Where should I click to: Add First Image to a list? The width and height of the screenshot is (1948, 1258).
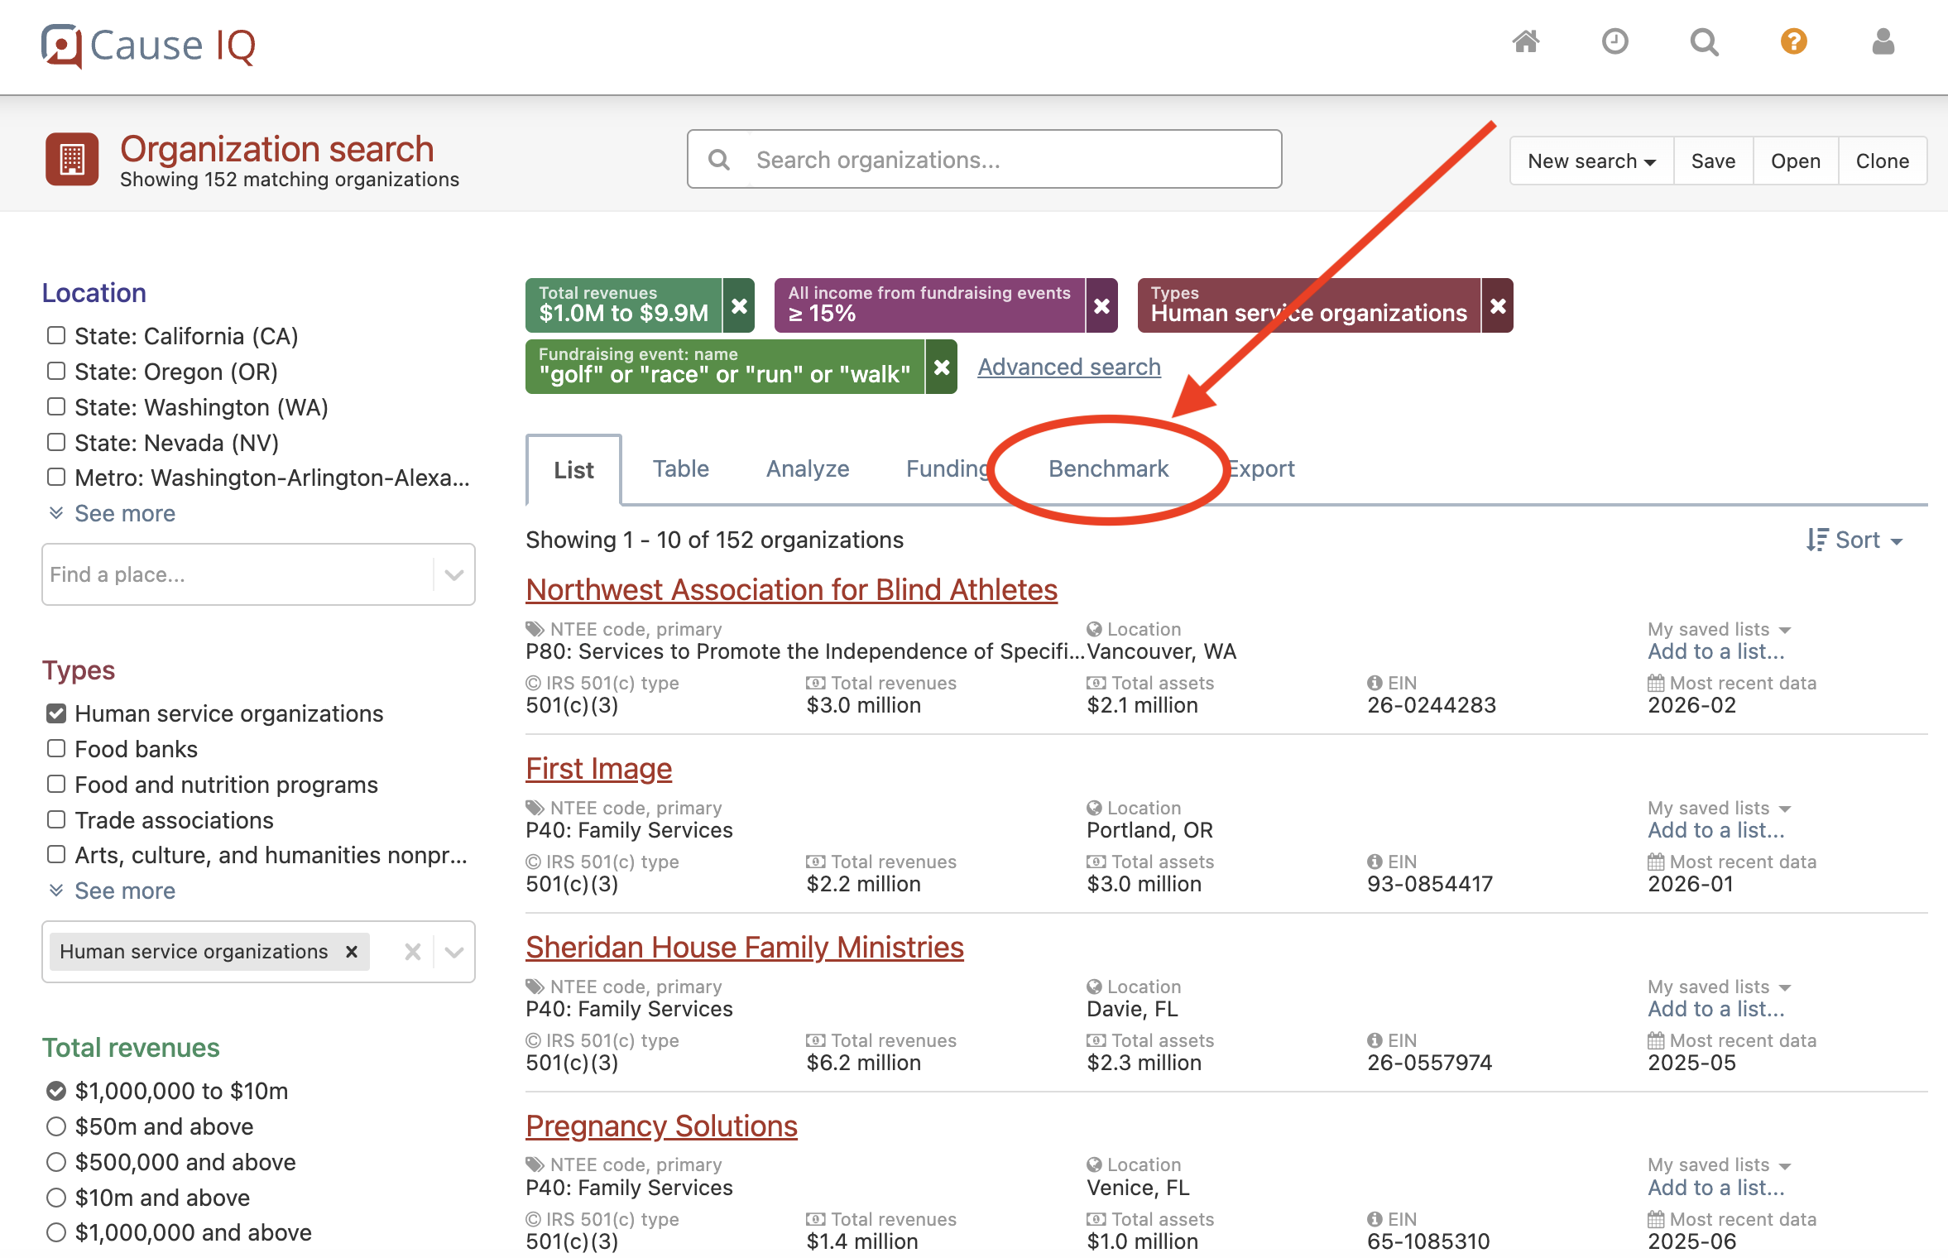pos(1715,830)
